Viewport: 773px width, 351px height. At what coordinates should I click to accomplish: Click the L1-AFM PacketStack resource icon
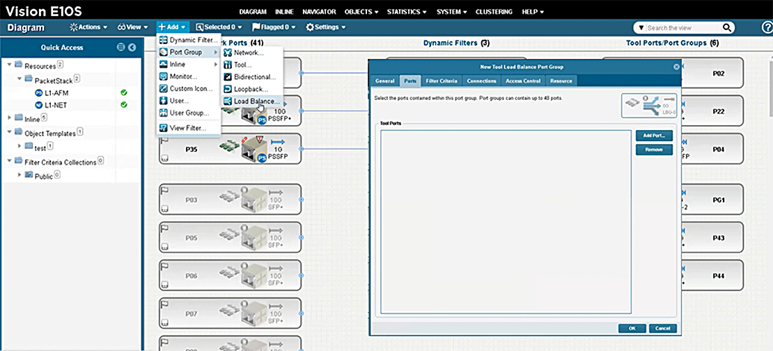[x=39, y=92]
